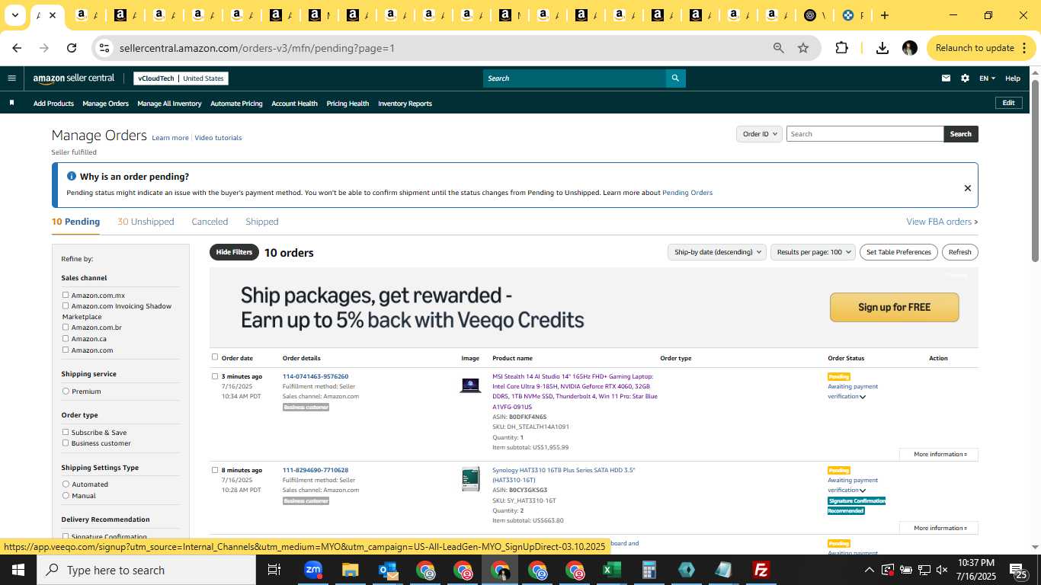
Task: Click the magnifier search button in header
Action: [x=675, y=78]
